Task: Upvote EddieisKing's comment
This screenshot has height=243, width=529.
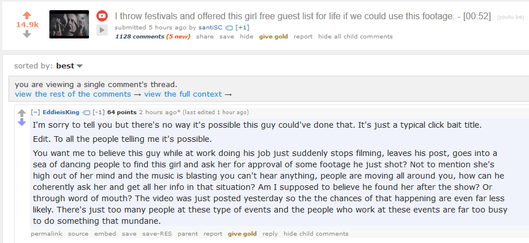Action: (x=22, y=112)
